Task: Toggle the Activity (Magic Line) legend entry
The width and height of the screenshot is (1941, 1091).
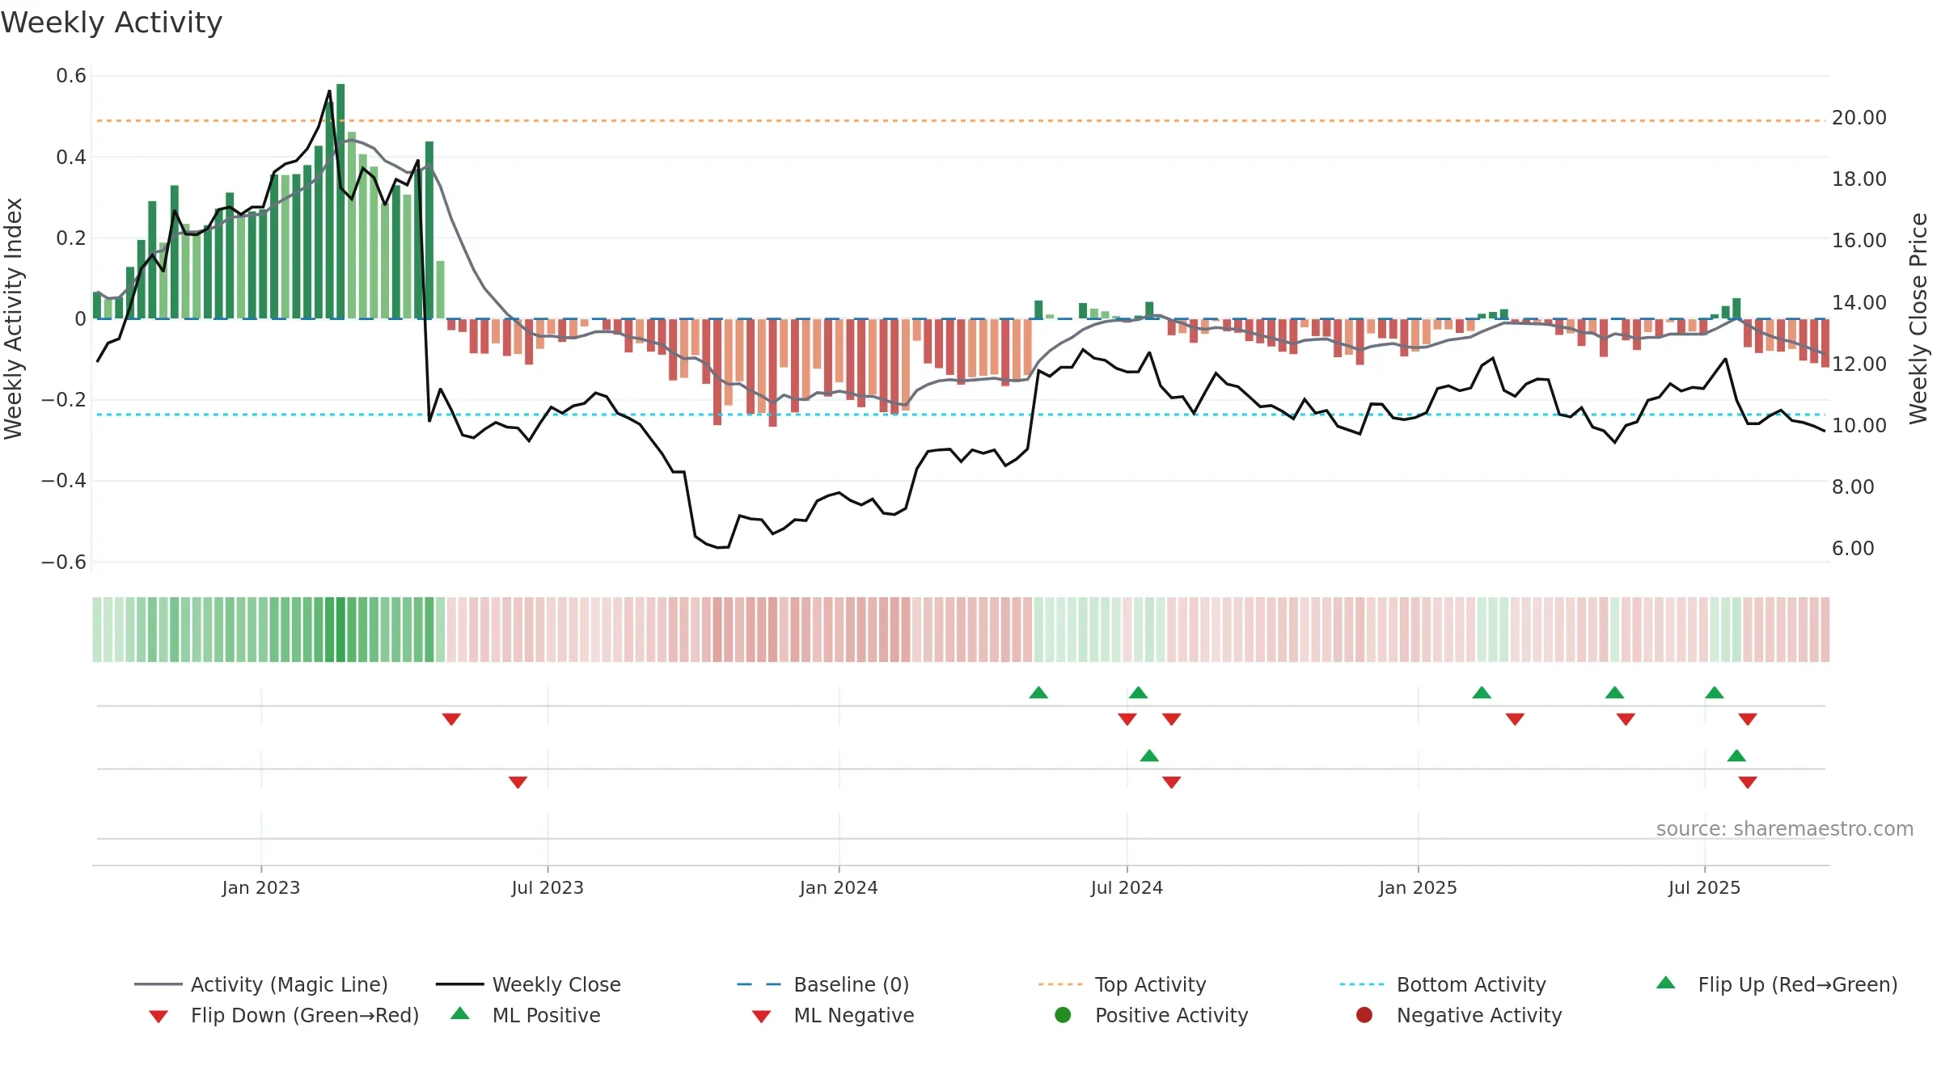Action: pyautogui.click(x=261, y=984)
